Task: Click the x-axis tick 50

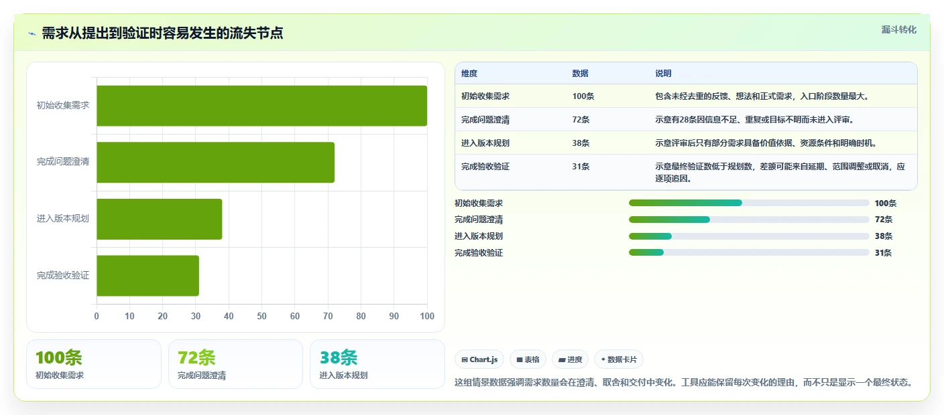Action: 261,316
